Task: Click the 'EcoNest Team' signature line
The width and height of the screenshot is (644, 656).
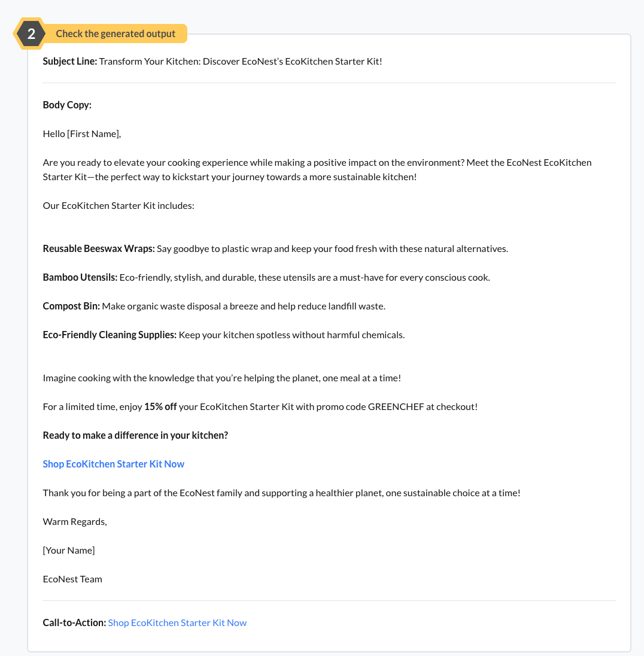Action: tap(72, 579)
